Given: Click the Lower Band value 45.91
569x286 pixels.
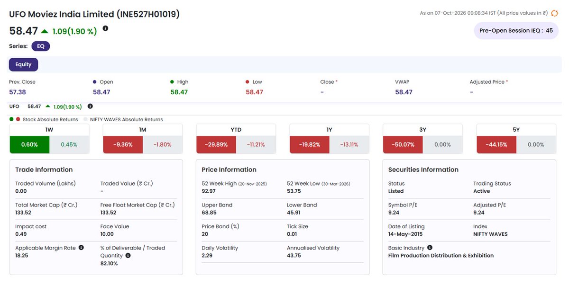Looking at the screenshot, I should point(294,213).
